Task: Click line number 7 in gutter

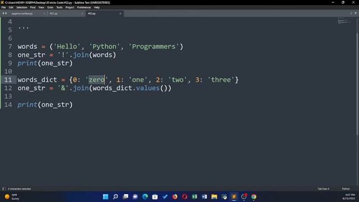Action: tap(10, 47)
